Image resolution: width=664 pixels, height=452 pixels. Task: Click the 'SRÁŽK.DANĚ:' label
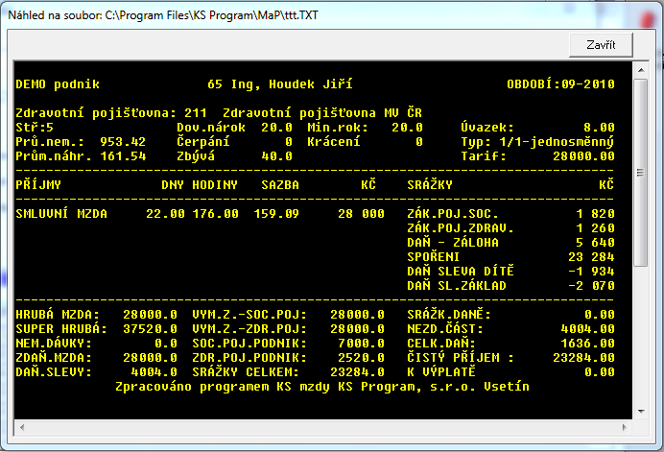[x=449, y=314]
